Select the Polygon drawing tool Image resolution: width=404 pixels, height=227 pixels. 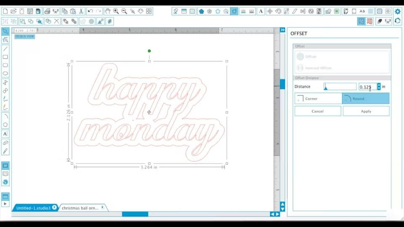[5, 124]
